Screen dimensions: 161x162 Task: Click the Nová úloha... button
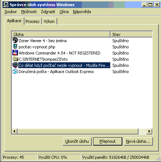point(138,141)
